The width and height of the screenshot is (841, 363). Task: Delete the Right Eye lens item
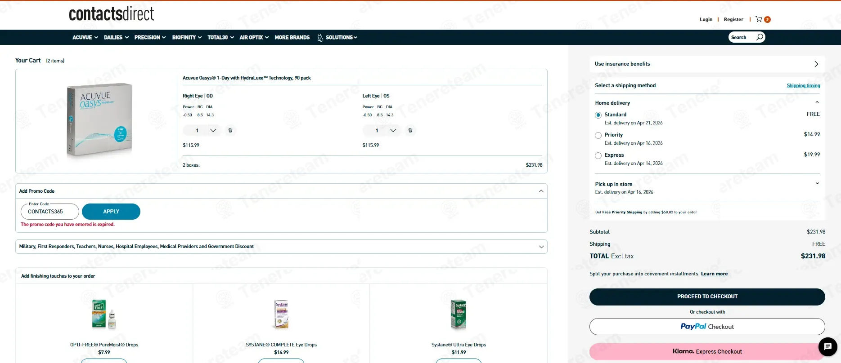click(230, 130)
